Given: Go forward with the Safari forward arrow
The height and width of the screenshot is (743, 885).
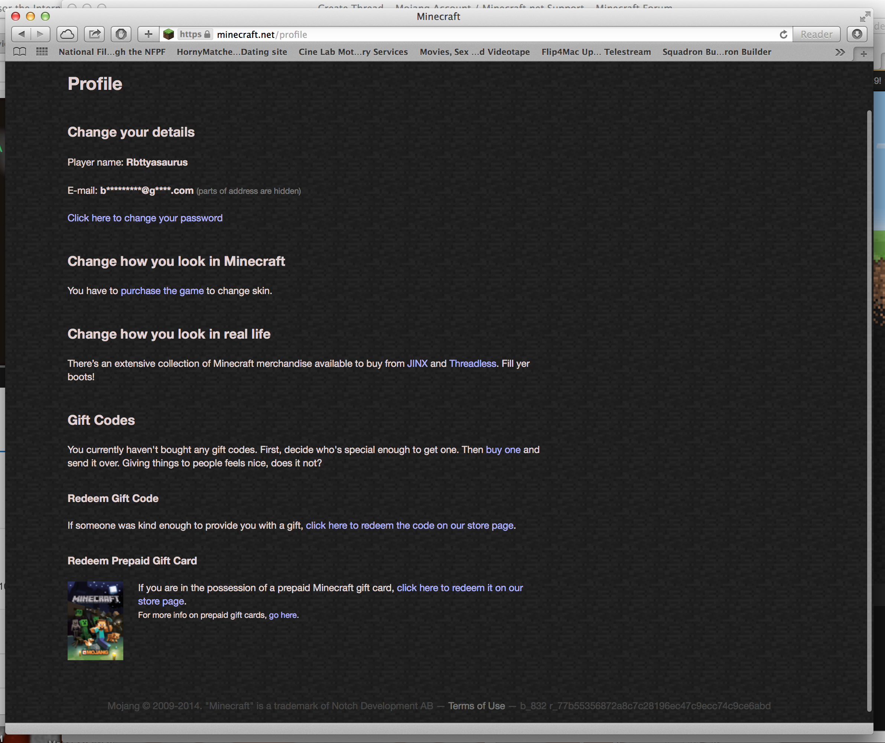Looking at the screenshot, I should tap(40, 34).
